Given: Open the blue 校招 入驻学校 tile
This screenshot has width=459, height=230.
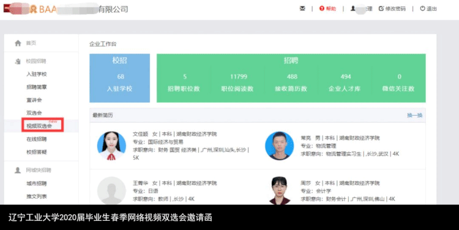Looking at the screenshot, I should [x=120, y=78].
